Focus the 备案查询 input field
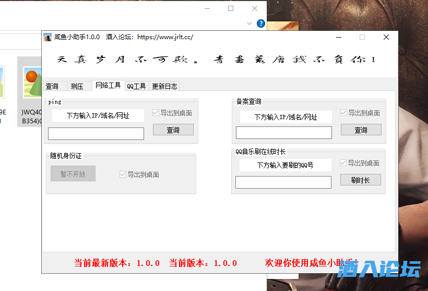Viewport: 428px width, 291px height. pyautogui.click(x=283, y=133)
